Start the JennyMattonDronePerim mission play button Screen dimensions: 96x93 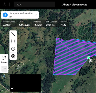(5, 15)
